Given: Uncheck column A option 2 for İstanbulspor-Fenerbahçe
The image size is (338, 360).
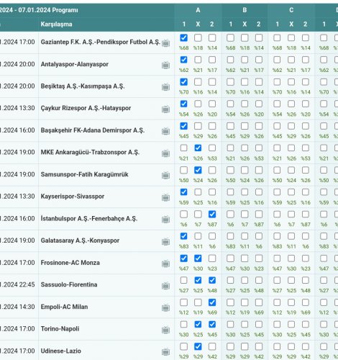Looking at the screenshot, I should pyautogui.click(x=212, y=214).
